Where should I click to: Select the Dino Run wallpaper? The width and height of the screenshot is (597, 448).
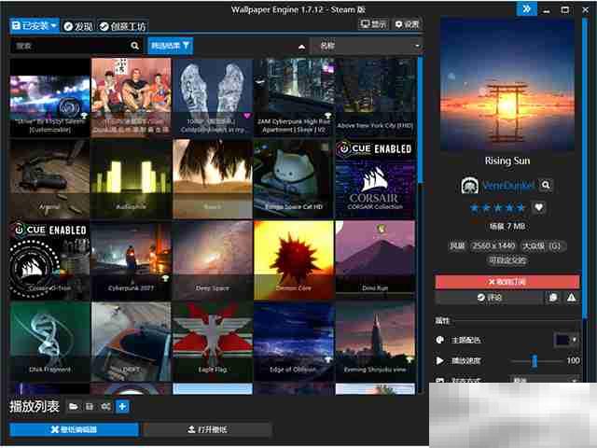[x=375, y=260]
